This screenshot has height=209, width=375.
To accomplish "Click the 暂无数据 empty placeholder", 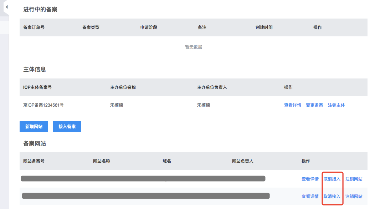I will click(193, 47).
